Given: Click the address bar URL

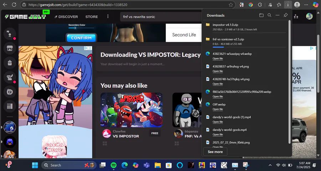Looking at the screenshot, I should pos(78,5).
